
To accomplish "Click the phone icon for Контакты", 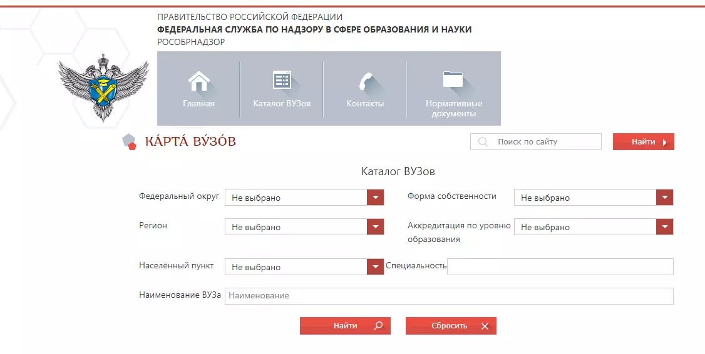I will point(365,82).
